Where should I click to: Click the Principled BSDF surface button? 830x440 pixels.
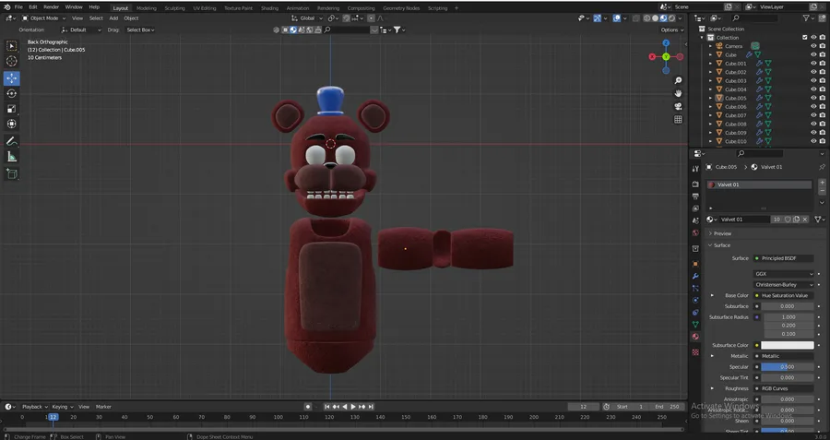tap(783, 258)
